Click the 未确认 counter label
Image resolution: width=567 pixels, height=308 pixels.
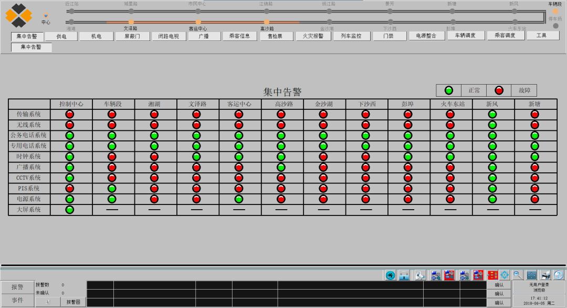point(43,293)
